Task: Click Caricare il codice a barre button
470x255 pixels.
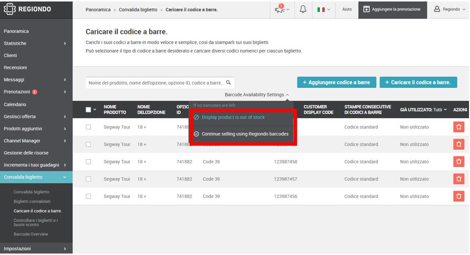Action: [x=418, y=82]
